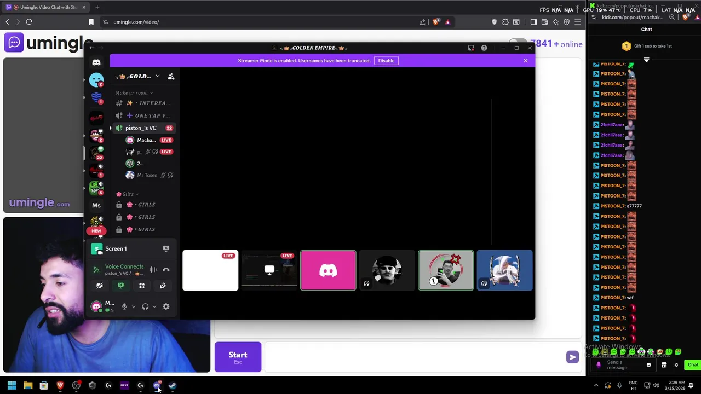Mute the microphone in Discord user panel
Viewport: 701px width, 394px height.
click(124, 306)
